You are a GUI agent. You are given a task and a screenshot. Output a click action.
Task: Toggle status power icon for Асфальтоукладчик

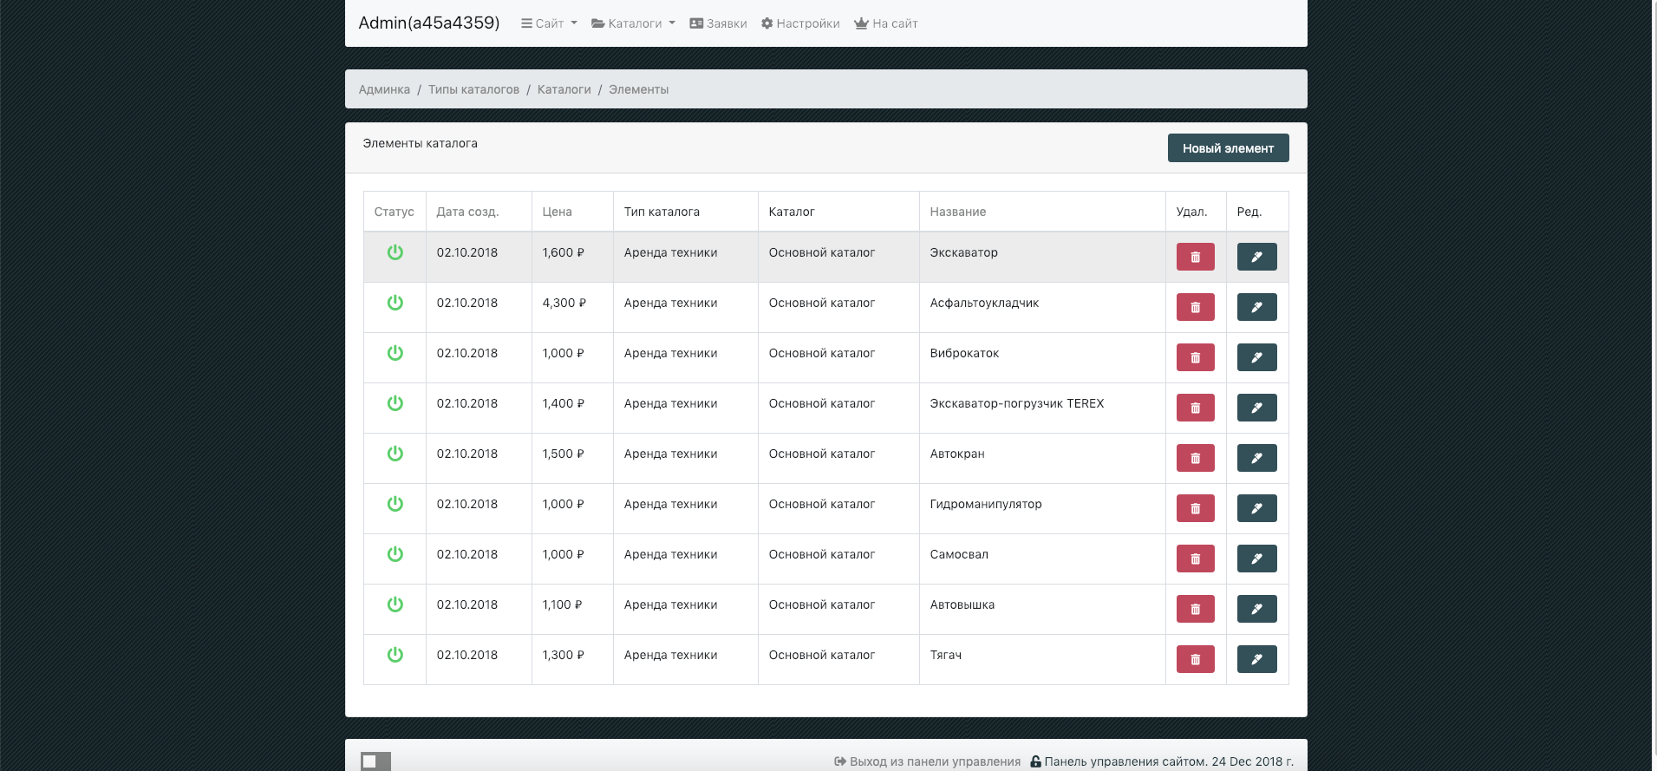tap(395, 303)
